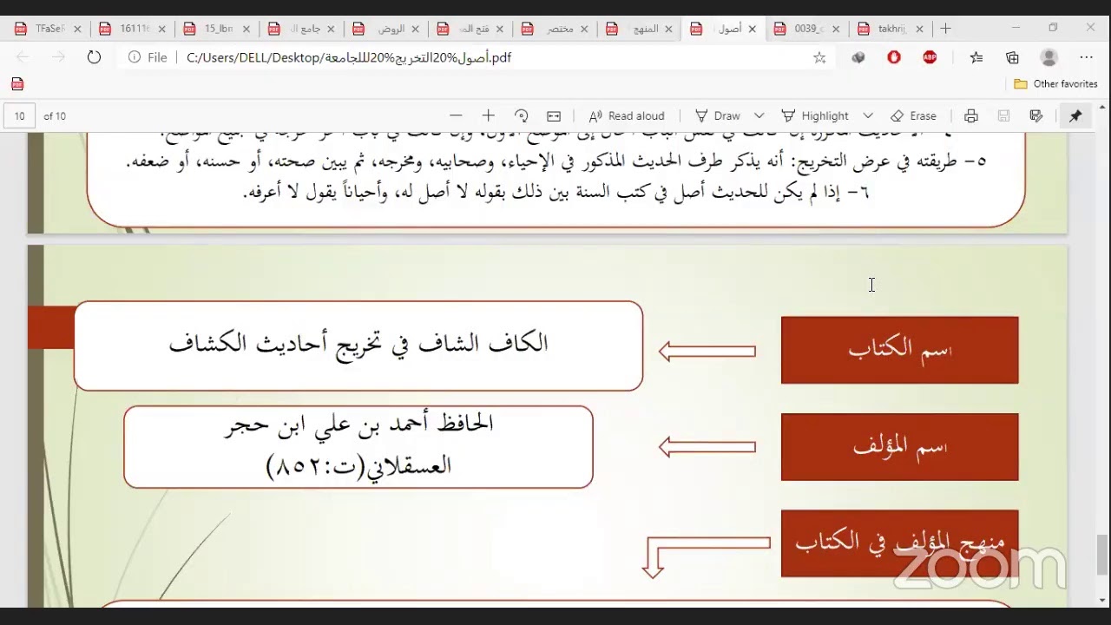Close the active أصول tab
Image resolution: width=1111 pixels, height=625 pixels.
coord(752,29)
